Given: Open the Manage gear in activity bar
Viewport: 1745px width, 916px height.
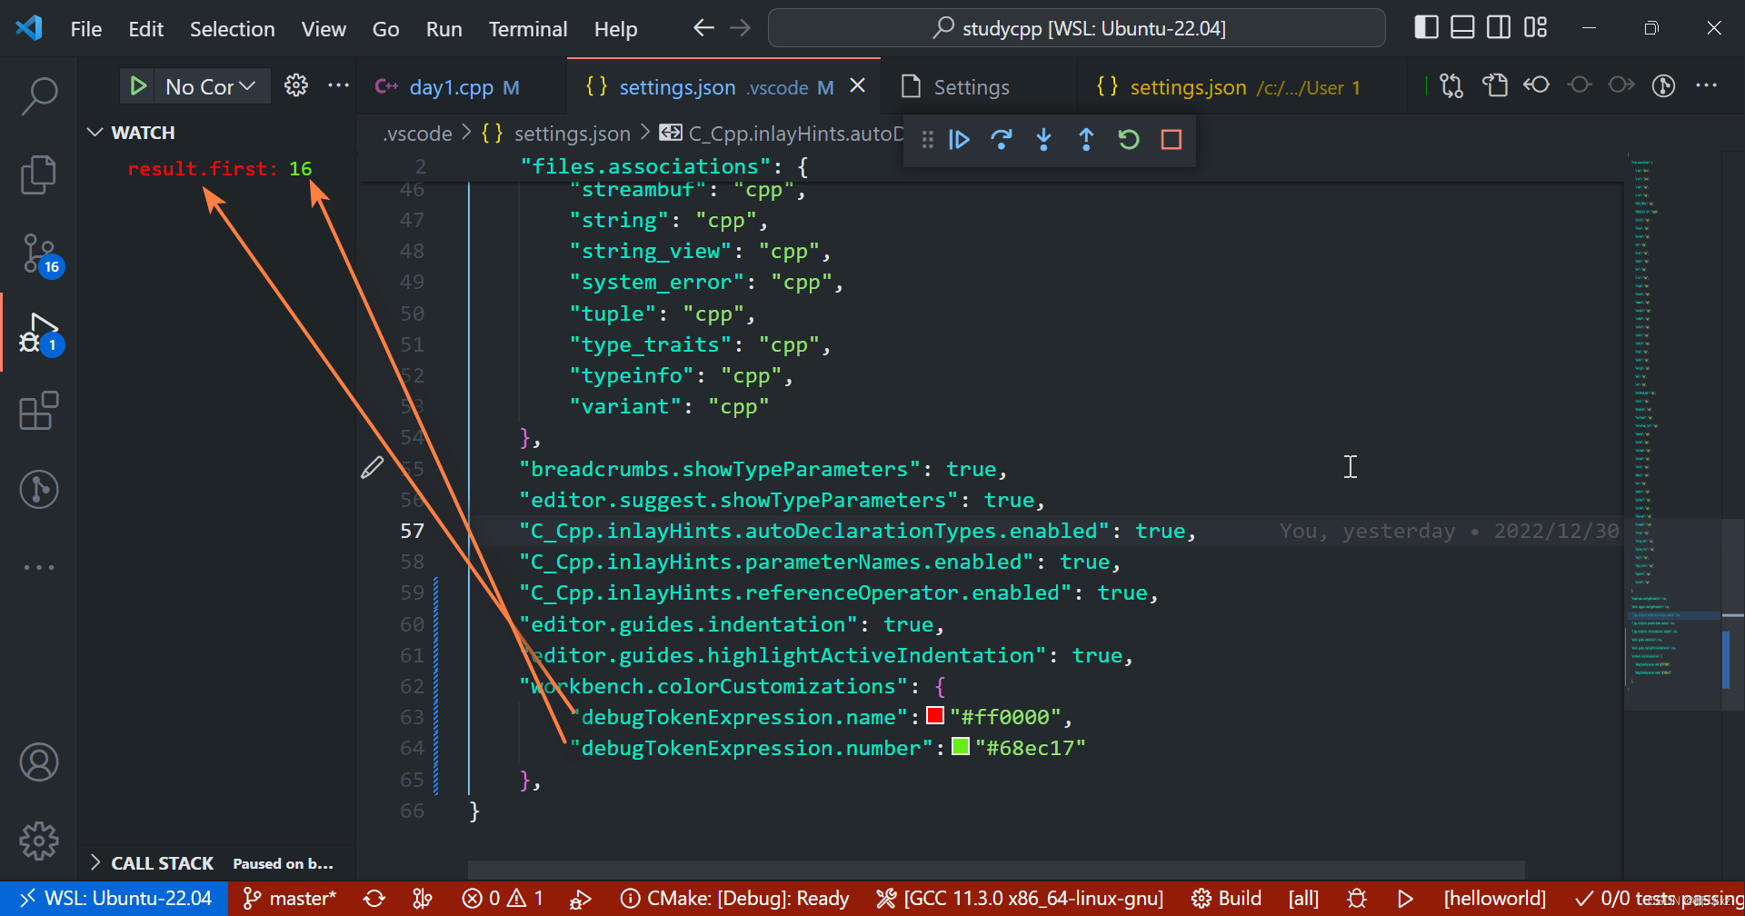Looking at the screenshot, I should coord(39,841).
